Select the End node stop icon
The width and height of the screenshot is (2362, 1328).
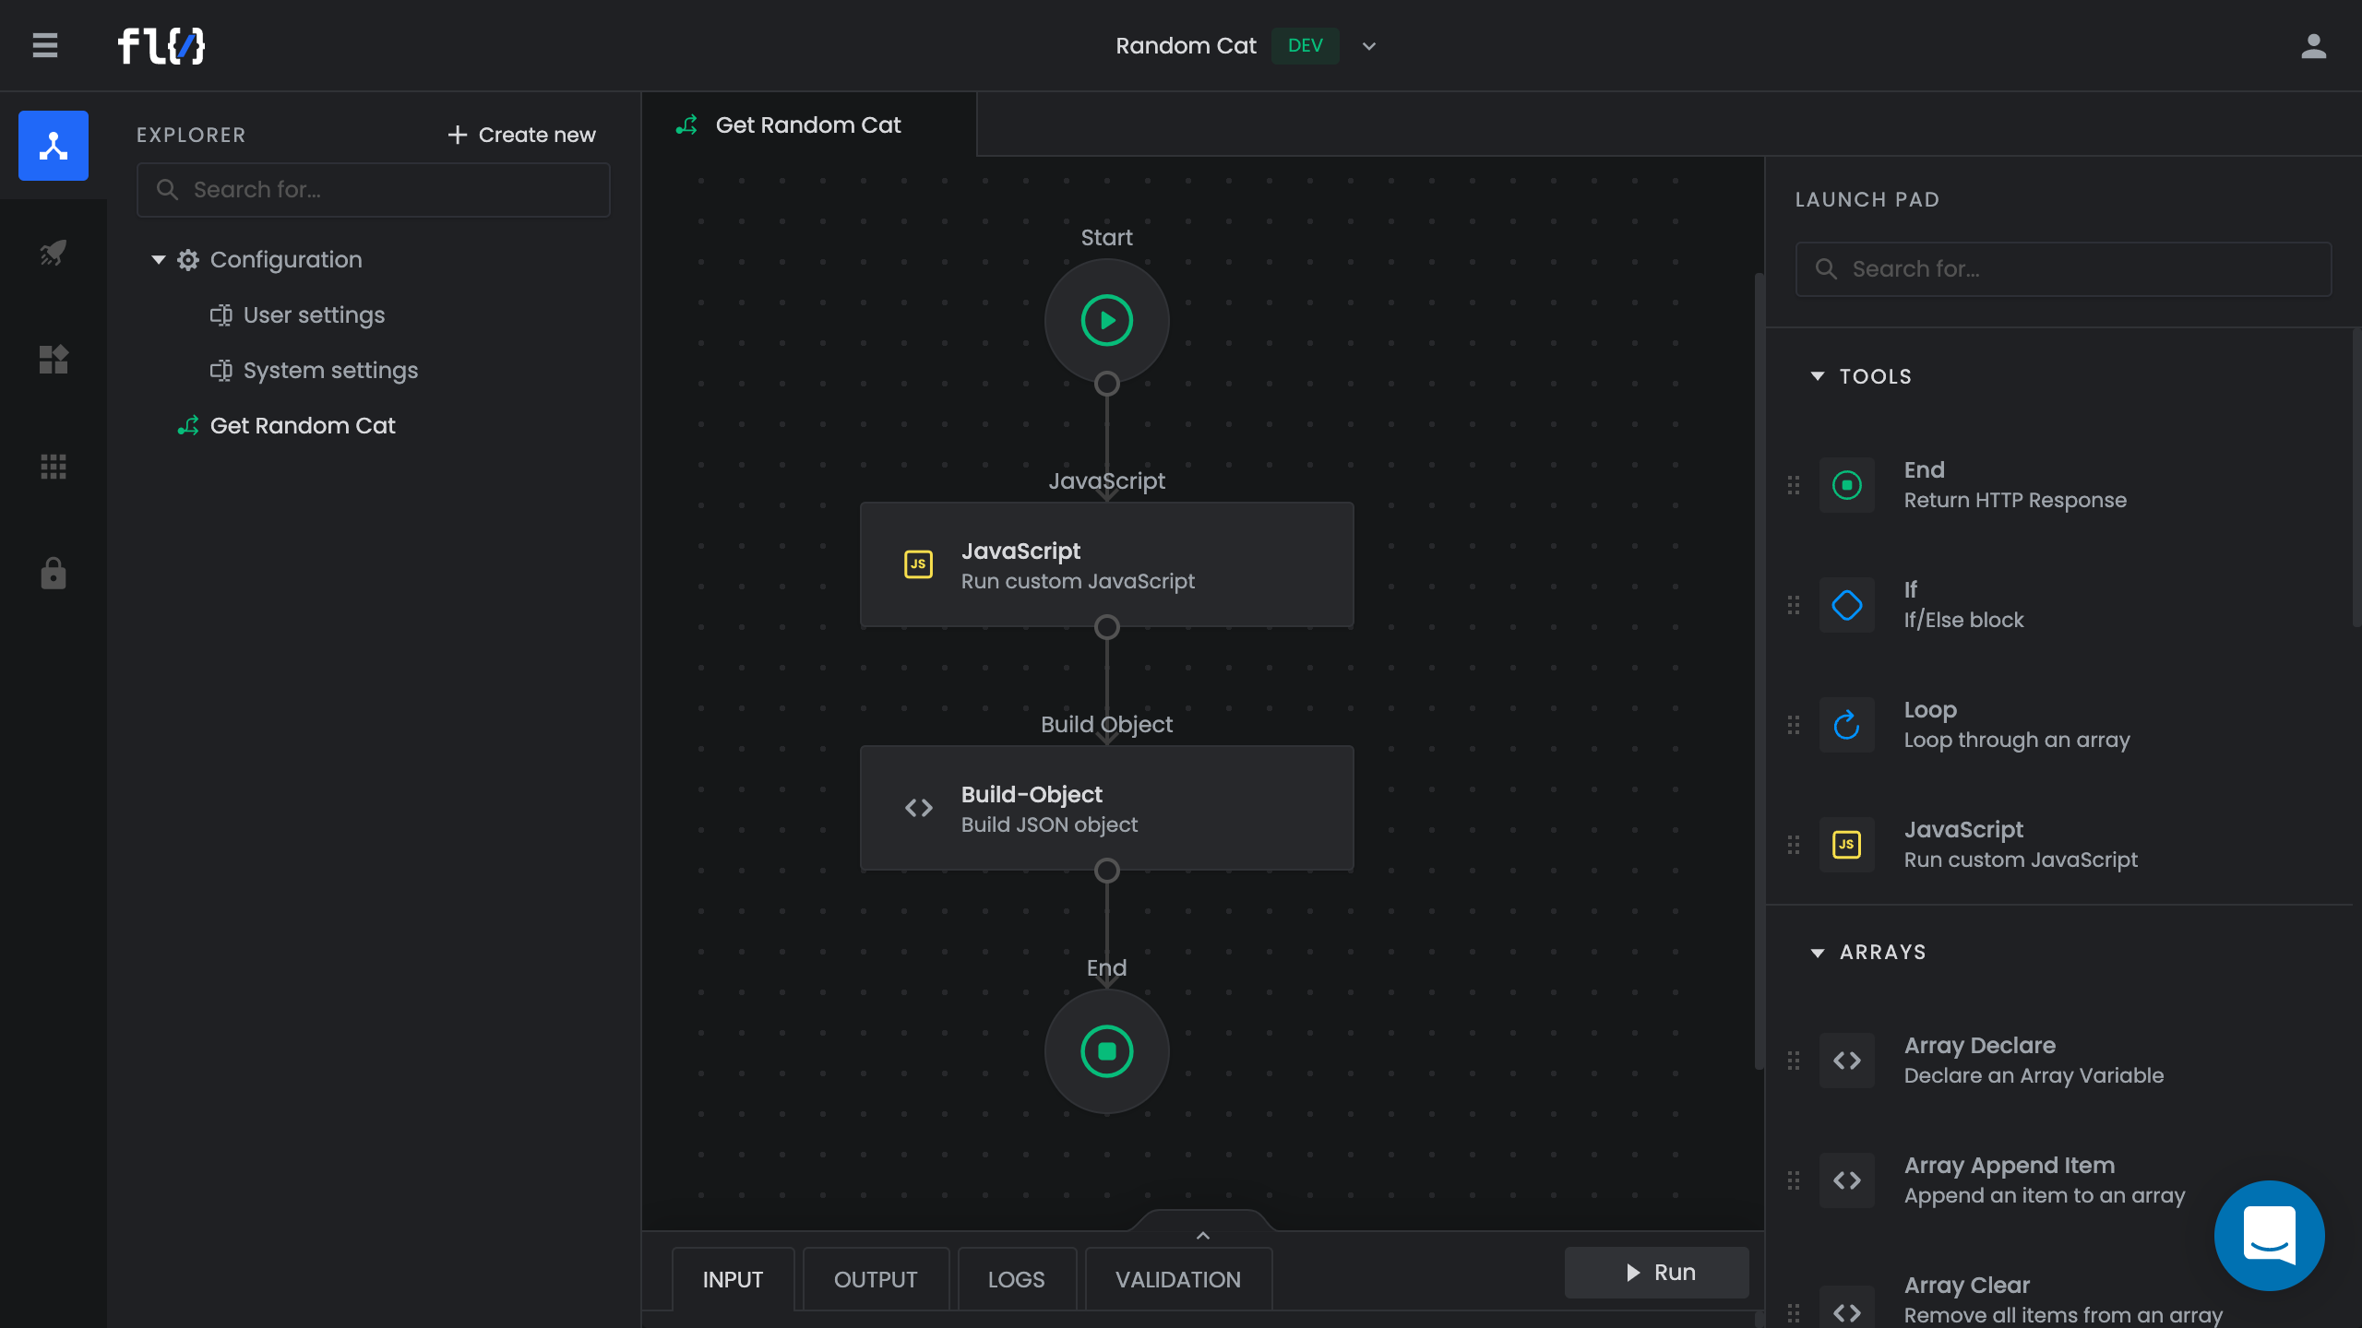click(1106, 1051)
